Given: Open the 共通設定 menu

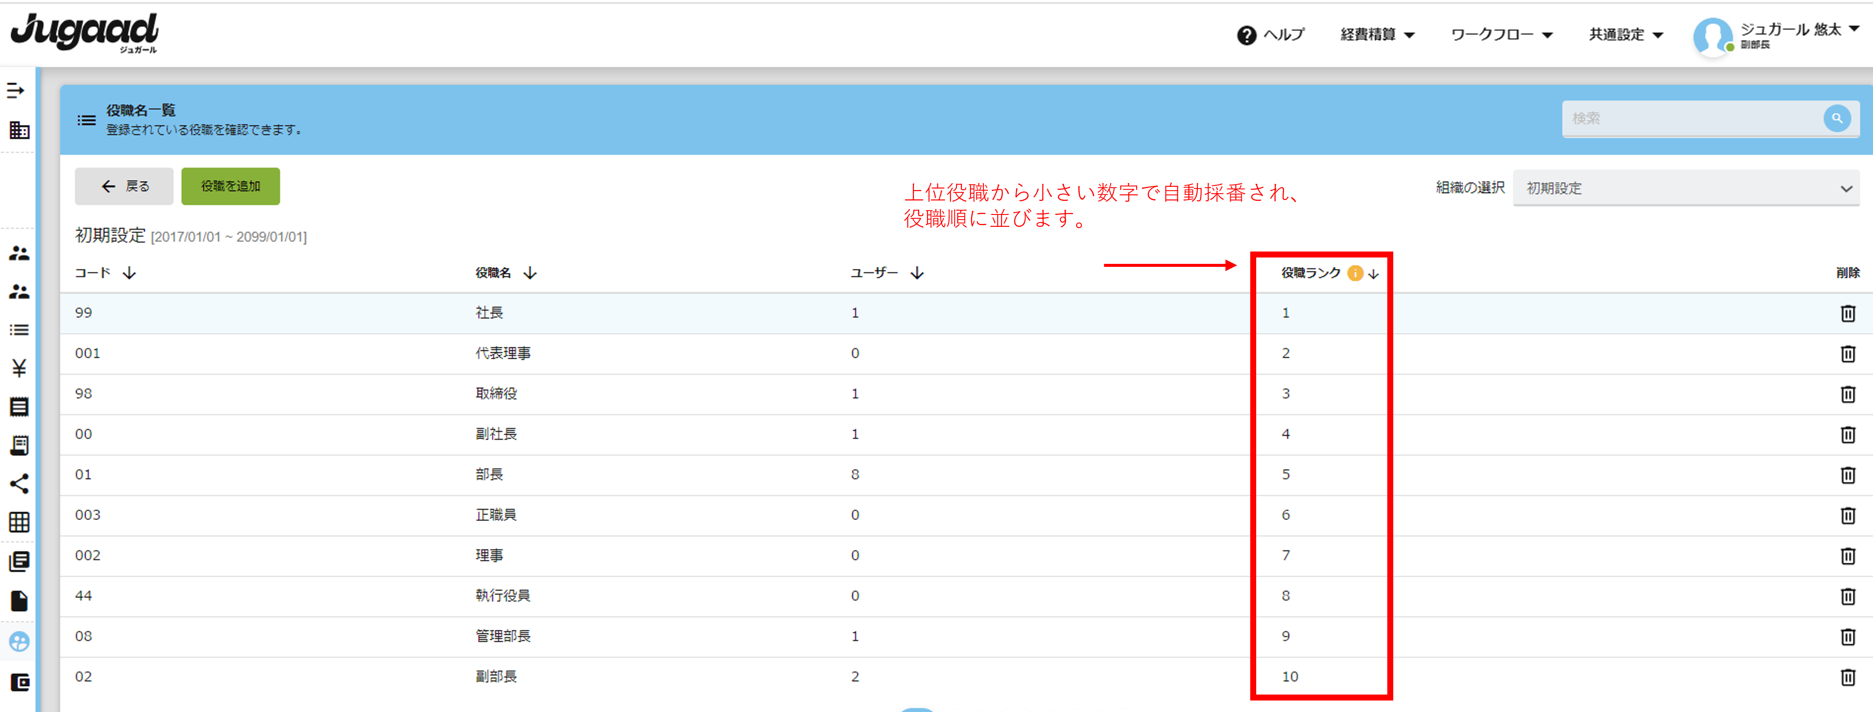Looking at the screenshot, I should tap(1626, 35).
